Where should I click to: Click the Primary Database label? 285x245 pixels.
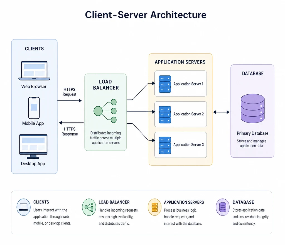pyautogui.click(x=252, y=133)
